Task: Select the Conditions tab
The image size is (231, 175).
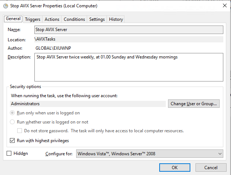Action: pyautogui.click(x=74, y=19)
